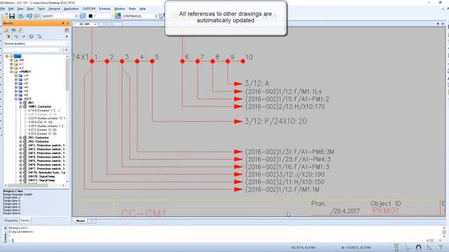Open the color dropdown showing 1
449x252 pixels.
tap(112, 16)
